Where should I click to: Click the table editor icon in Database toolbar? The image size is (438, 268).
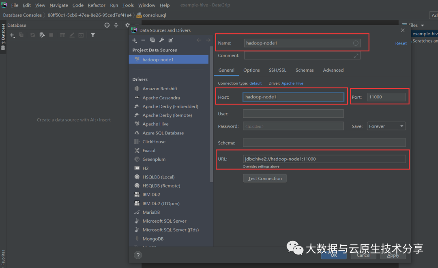click(62, 35)
